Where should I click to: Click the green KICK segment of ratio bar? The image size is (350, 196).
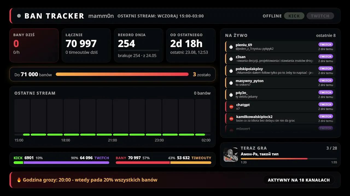pyautogui.click(x=18, y=163)
